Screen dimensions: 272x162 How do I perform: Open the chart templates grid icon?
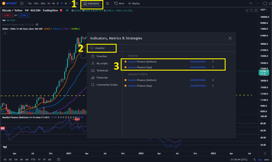tap(108, 4)
